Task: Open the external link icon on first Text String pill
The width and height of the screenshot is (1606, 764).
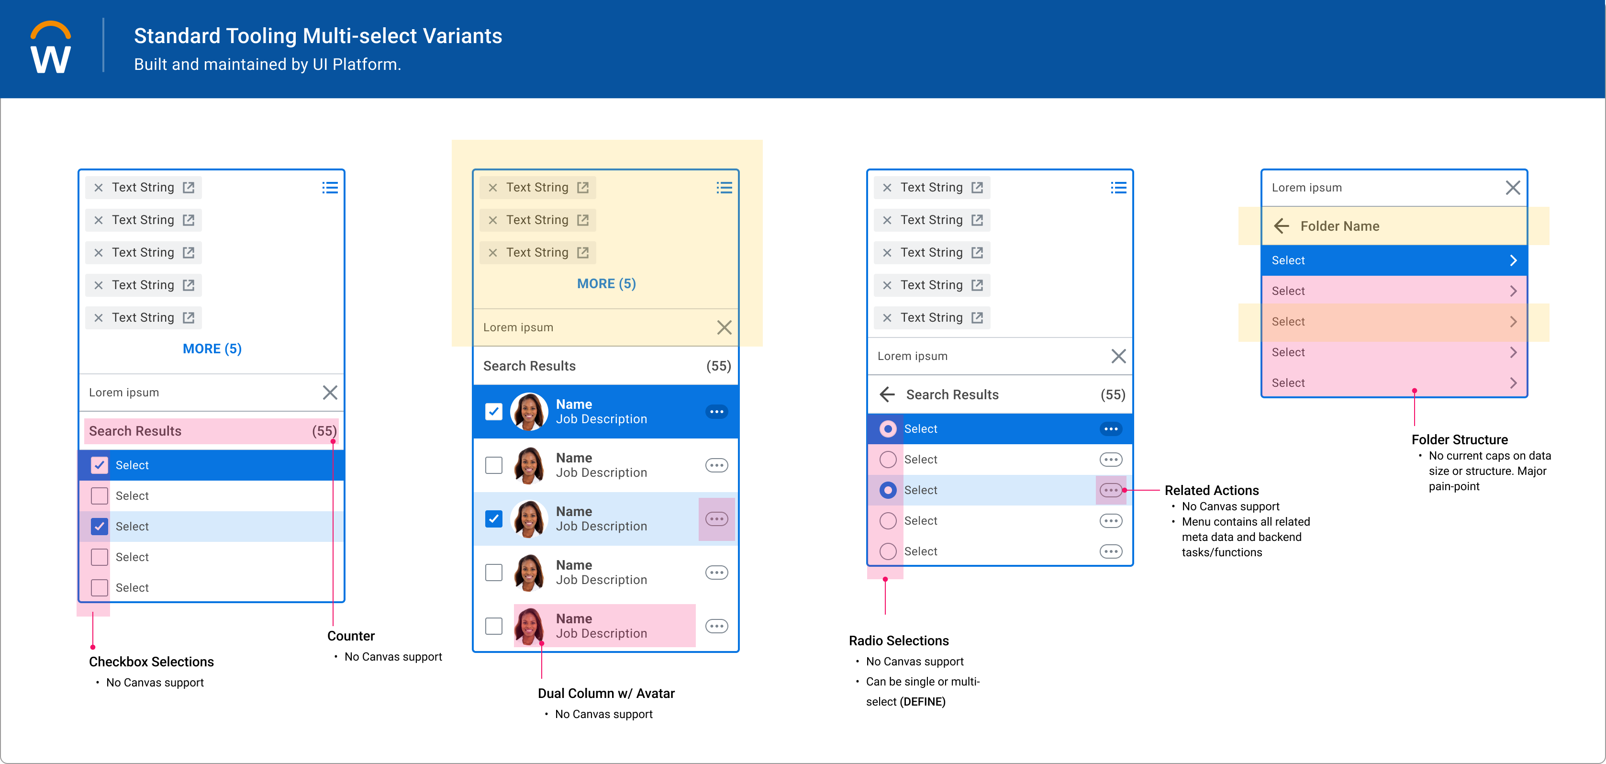Action: pyautogui.click(x=189, y=187)
